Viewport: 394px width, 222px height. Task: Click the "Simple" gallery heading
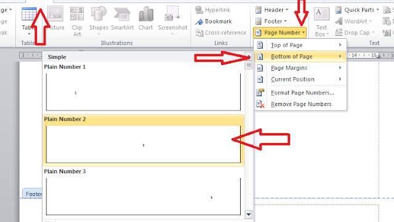(57, 57)
